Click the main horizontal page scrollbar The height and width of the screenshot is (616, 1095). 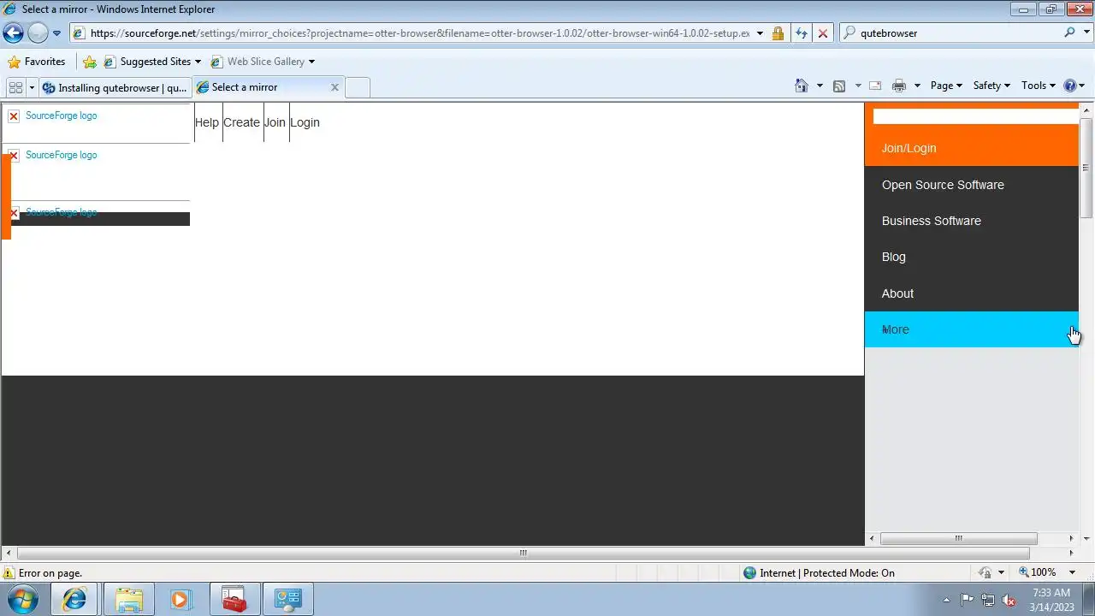[x=523, y=553]
